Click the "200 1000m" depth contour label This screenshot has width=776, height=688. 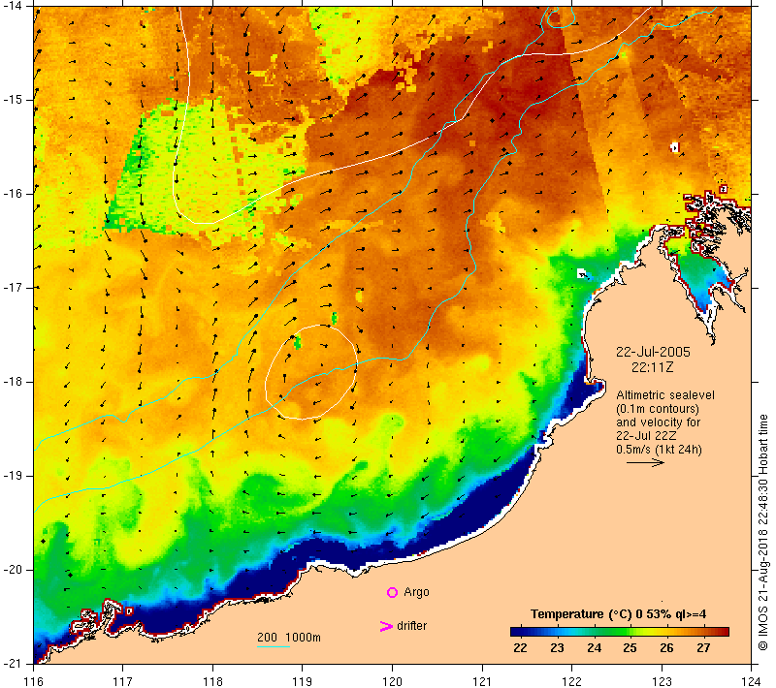point(289,637)
